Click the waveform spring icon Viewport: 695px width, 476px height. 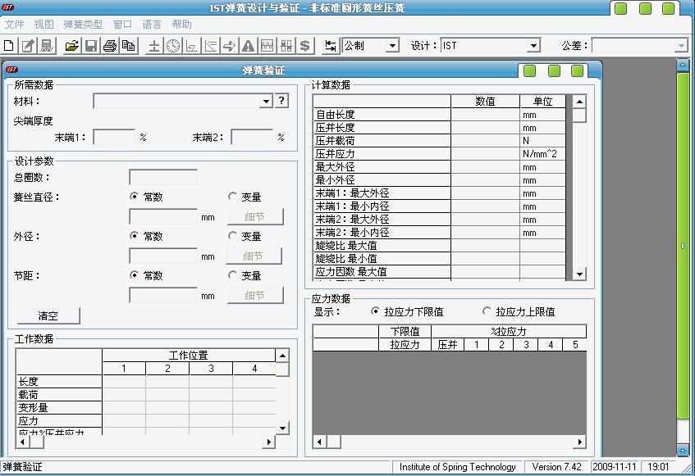[x=267, y=46]
